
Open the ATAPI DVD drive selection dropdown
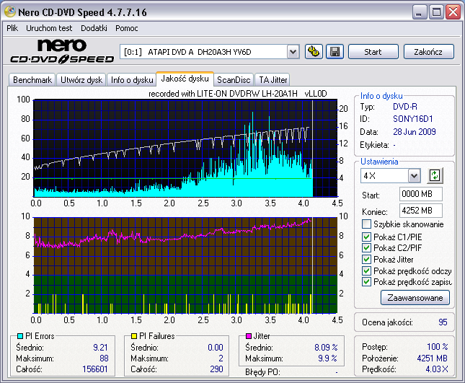[293, 51]
